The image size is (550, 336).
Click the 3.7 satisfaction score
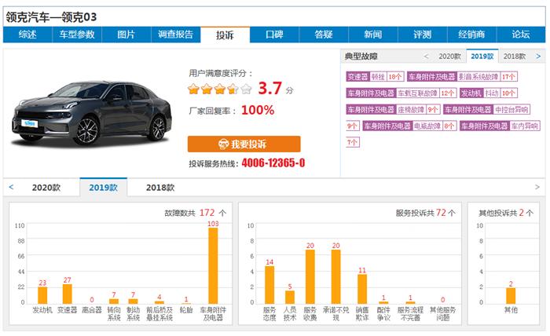point(270,88)
